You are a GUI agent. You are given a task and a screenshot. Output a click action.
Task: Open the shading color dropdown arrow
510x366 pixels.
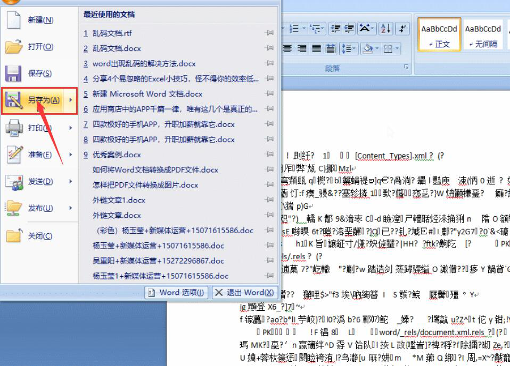coord(377,49)
